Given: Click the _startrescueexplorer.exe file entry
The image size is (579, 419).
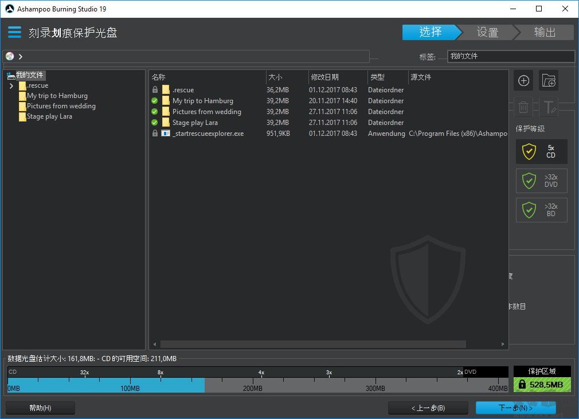Looking at the screenshot, I should click(x=208, y=134).
